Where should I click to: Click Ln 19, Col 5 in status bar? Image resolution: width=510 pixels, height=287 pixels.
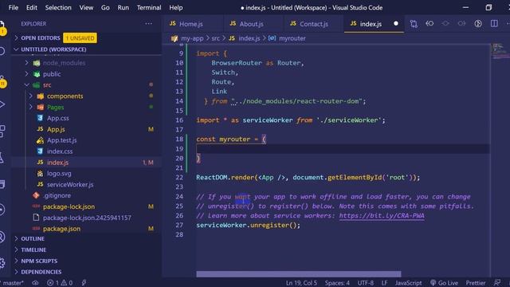301,283
